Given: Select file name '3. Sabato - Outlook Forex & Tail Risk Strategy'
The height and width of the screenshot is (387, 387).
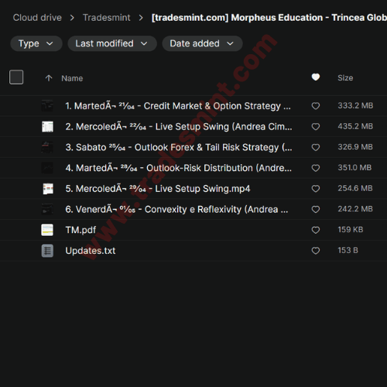Looking at the screenshot, I should coord(179,147).
